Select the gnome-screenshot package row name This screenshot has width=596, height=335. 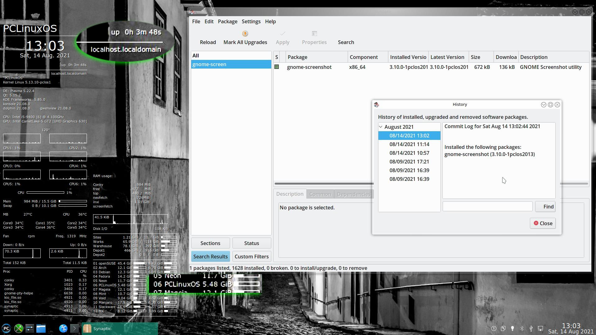coord(309,67)
